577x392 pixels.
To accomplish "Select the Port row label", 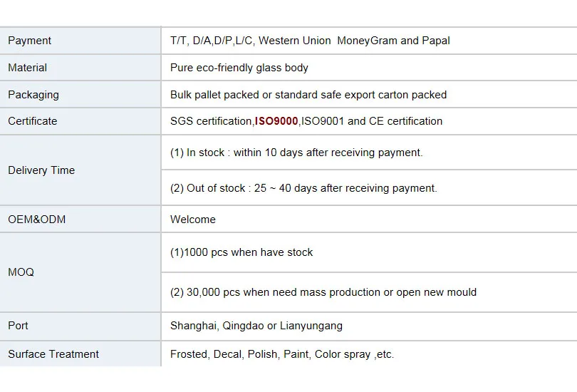I will [x=19, y=326].
